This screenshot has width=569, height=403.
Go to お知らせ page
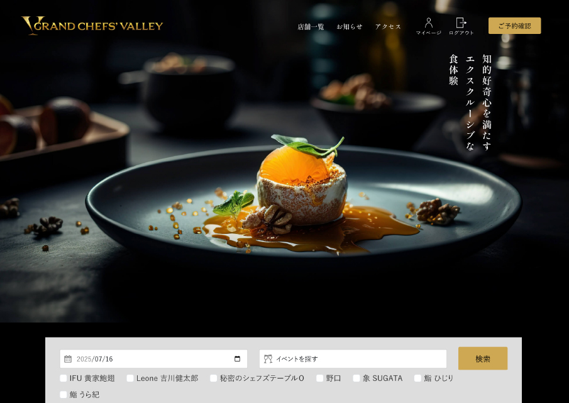[x=349, y=26]
